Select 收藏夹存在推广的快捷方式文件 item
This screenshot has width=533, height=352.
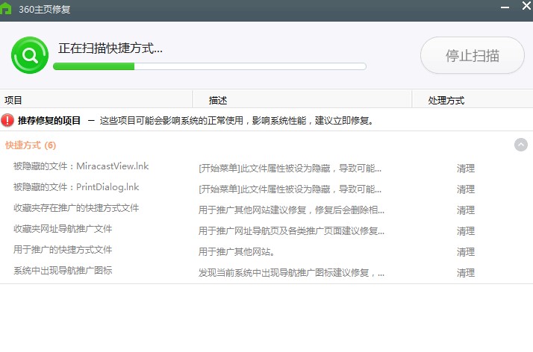[x=76, y=208]
